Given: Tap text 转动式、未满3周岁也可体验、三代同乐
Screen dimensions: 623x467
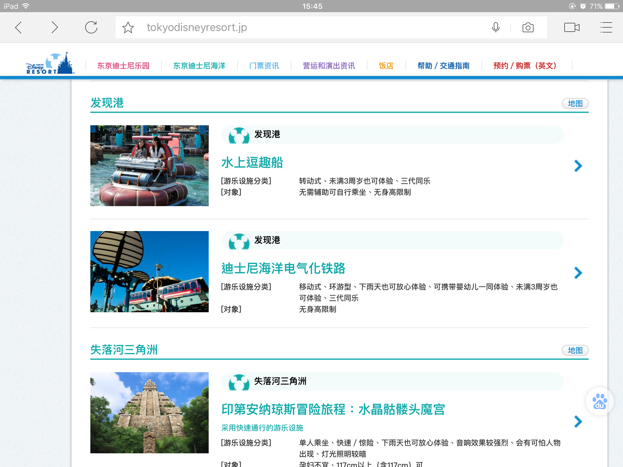Looking at the screenshot, I should 364,181.
